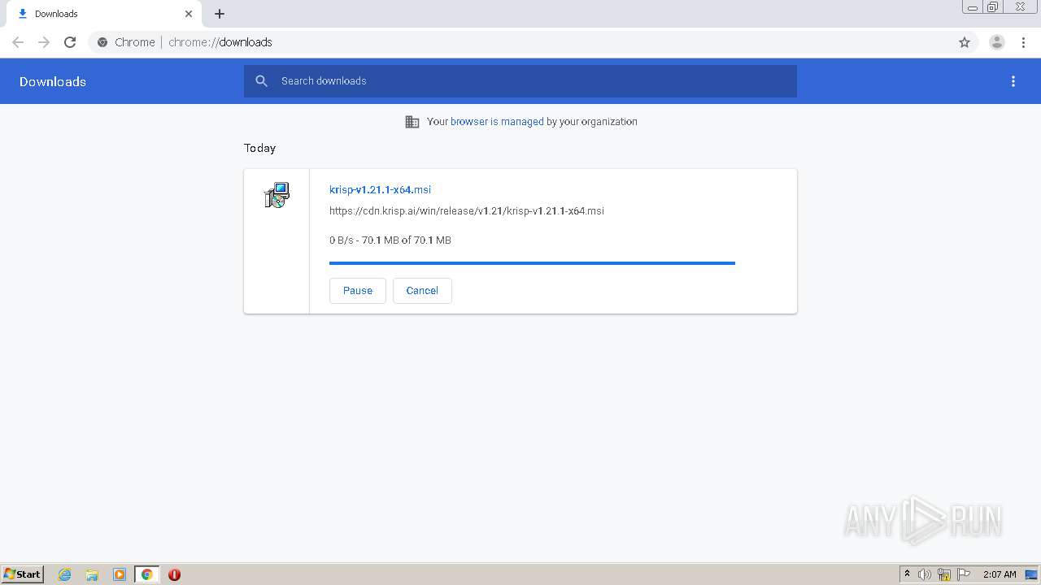Viewport: 1041px width, 585px height.
Task: Pause the krisp download
Action: tap(358, 291)
